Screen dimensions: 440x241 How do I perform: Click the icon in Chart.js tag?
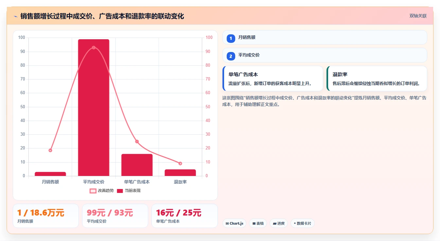227,224
